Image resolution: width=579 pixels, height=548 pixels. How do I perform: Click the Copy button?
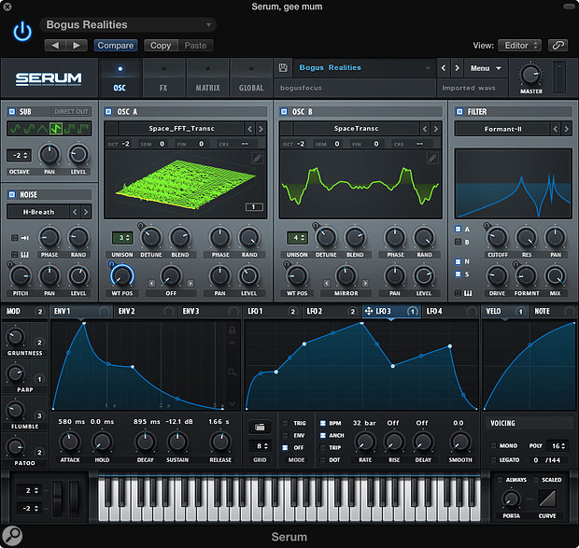[x=161, y=45]
